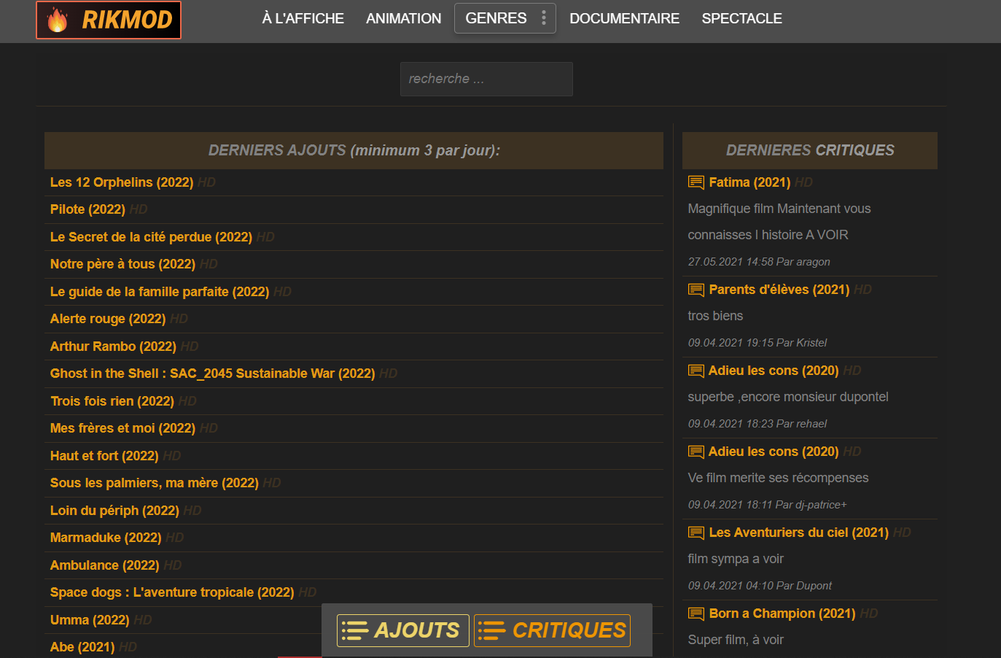Open Umma (2022)

pos(90,620)
